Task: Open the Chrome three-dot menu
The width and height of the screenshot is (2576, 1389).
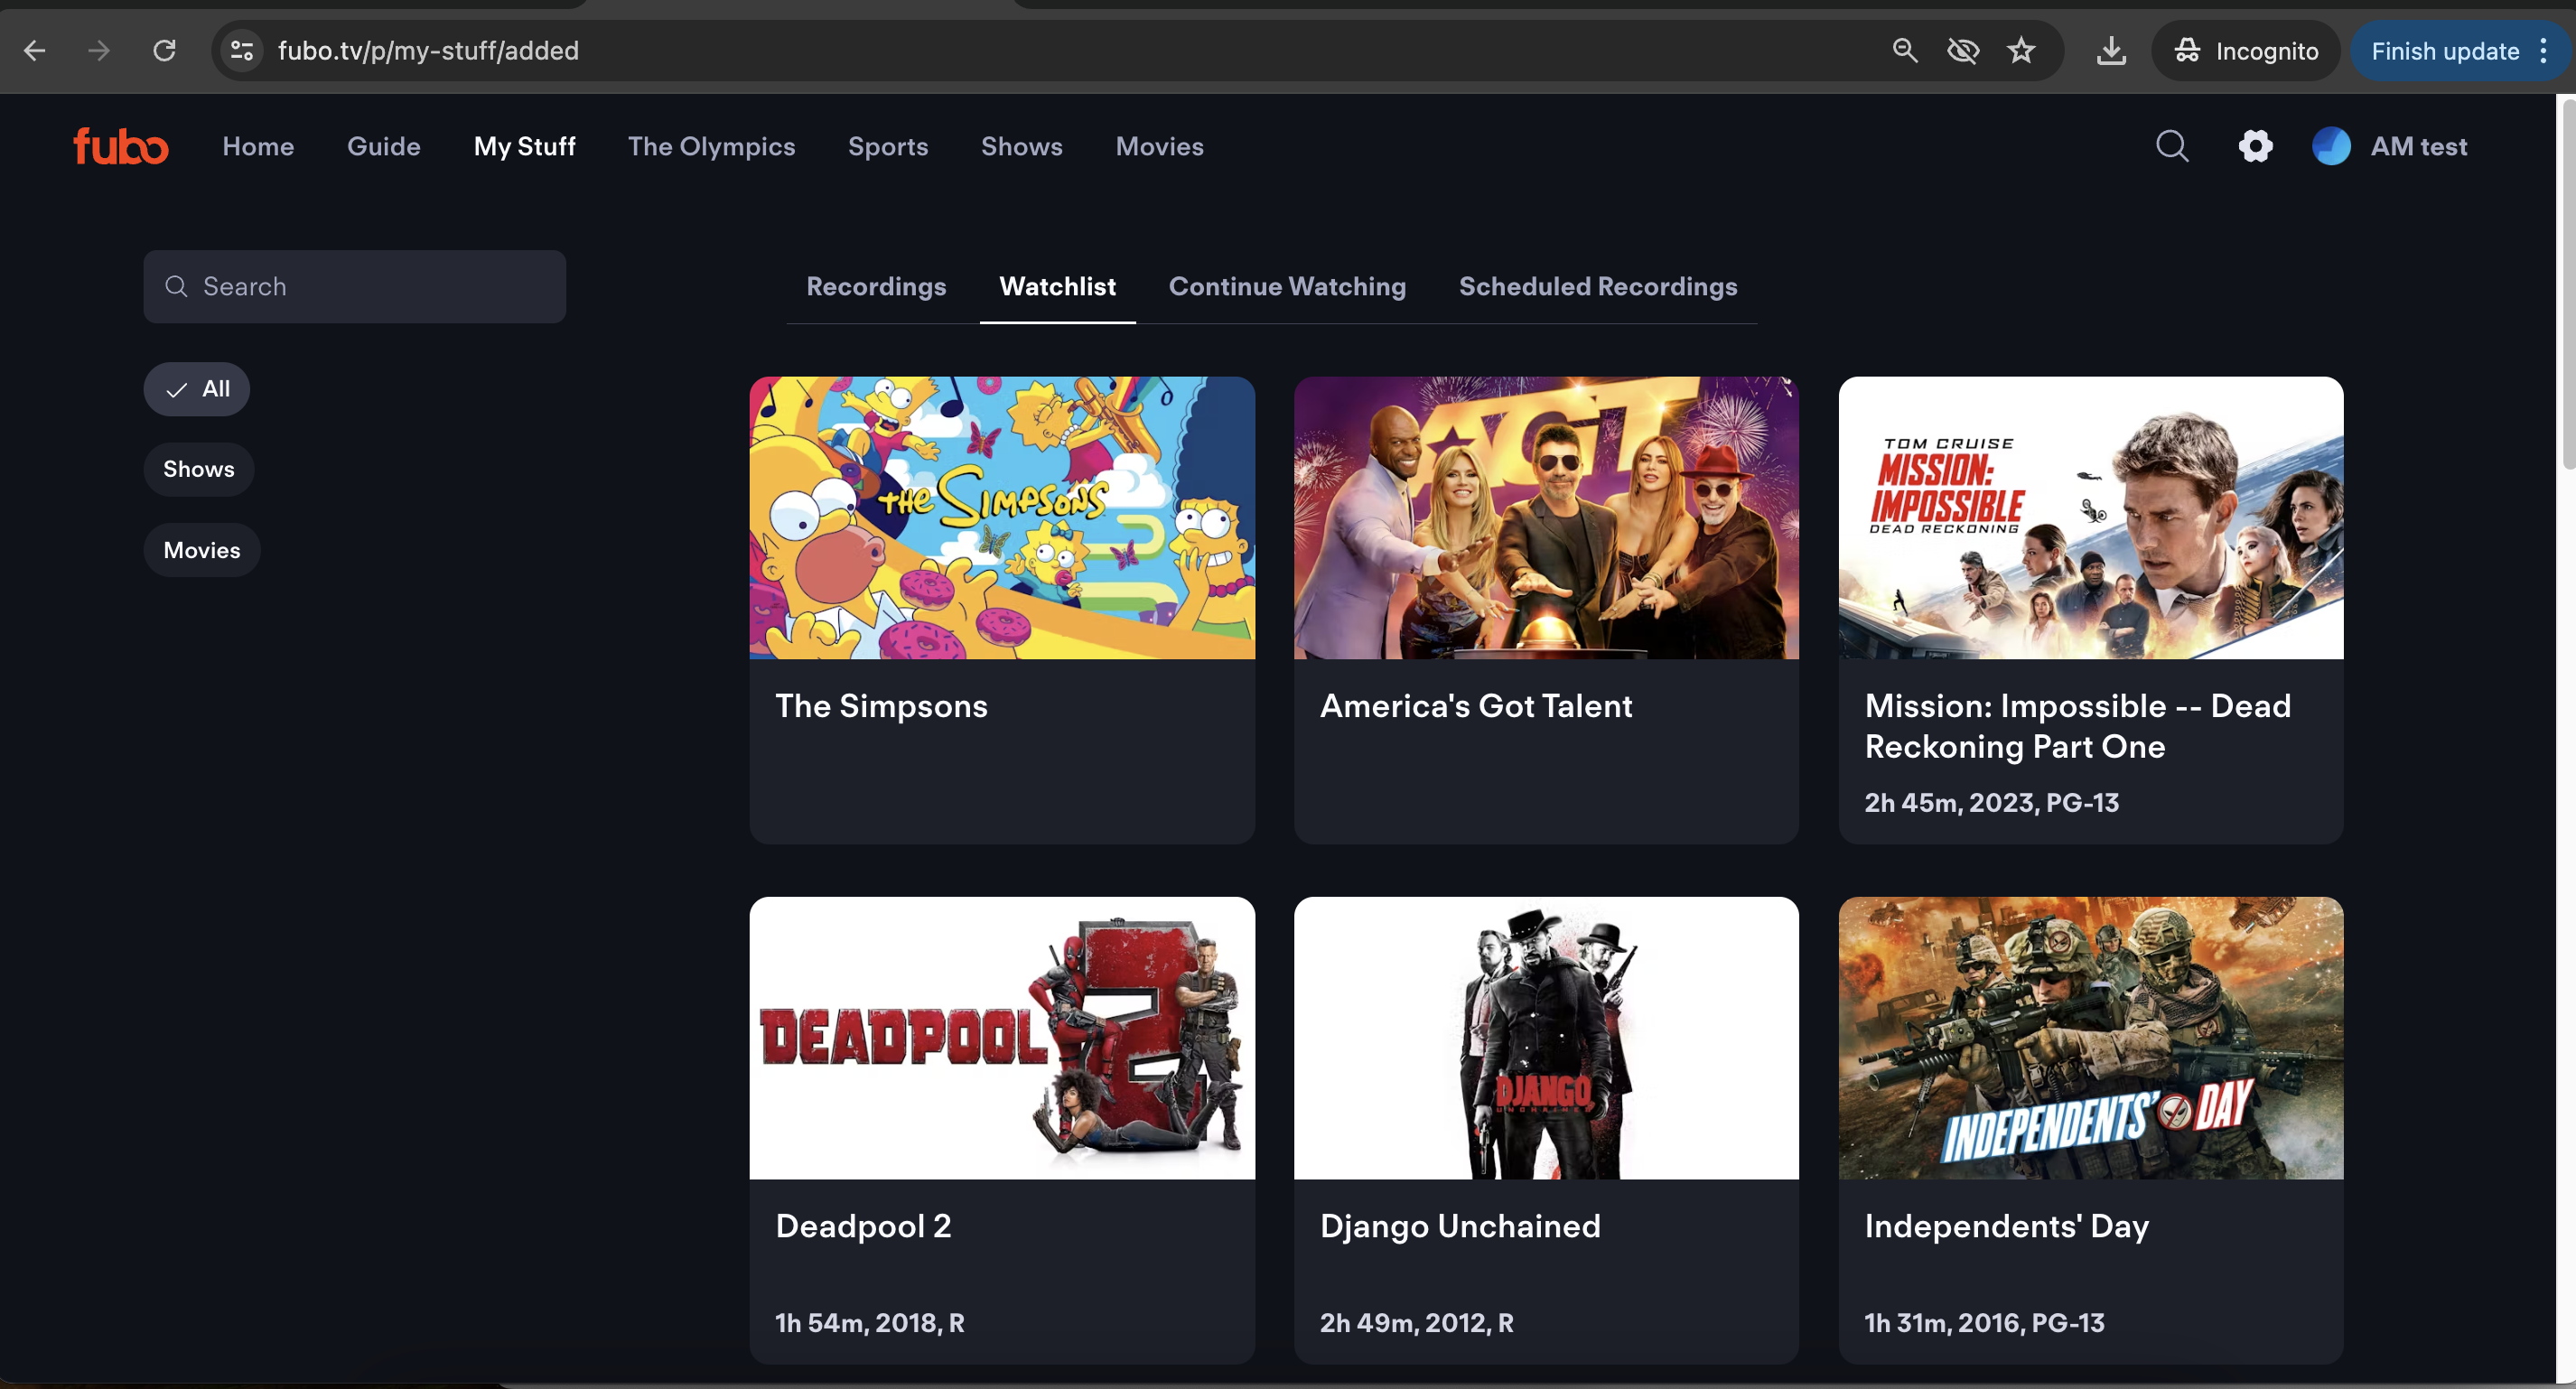Action: pyautogui.click(x=2543, y=50)
